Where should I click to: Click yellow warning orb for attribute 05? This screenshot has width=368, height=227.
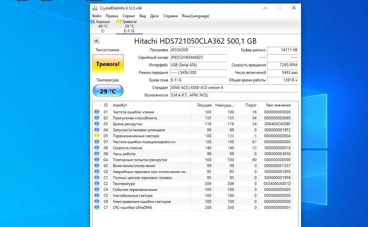click(97, 136)
